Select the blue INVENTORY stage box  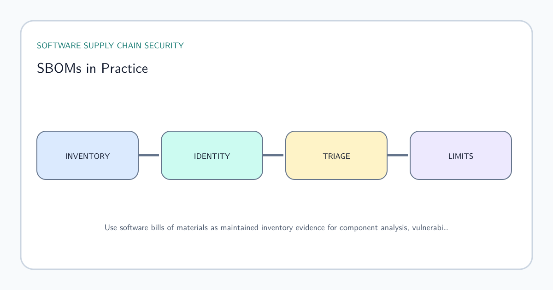pos(88,155)
